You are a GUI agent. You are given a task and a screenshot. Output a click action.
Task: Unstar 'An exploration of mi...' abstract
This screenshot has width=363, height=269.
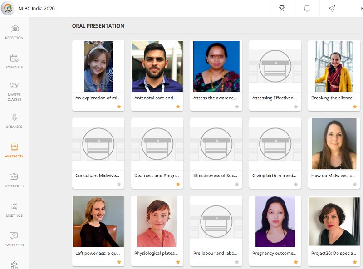(x=119, y=107)
